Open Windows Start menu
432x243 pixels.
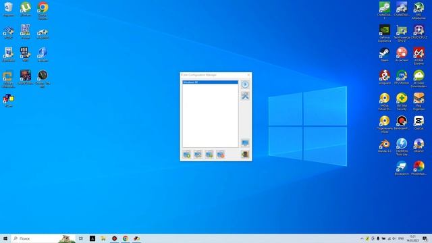click(x=5, y=238)
